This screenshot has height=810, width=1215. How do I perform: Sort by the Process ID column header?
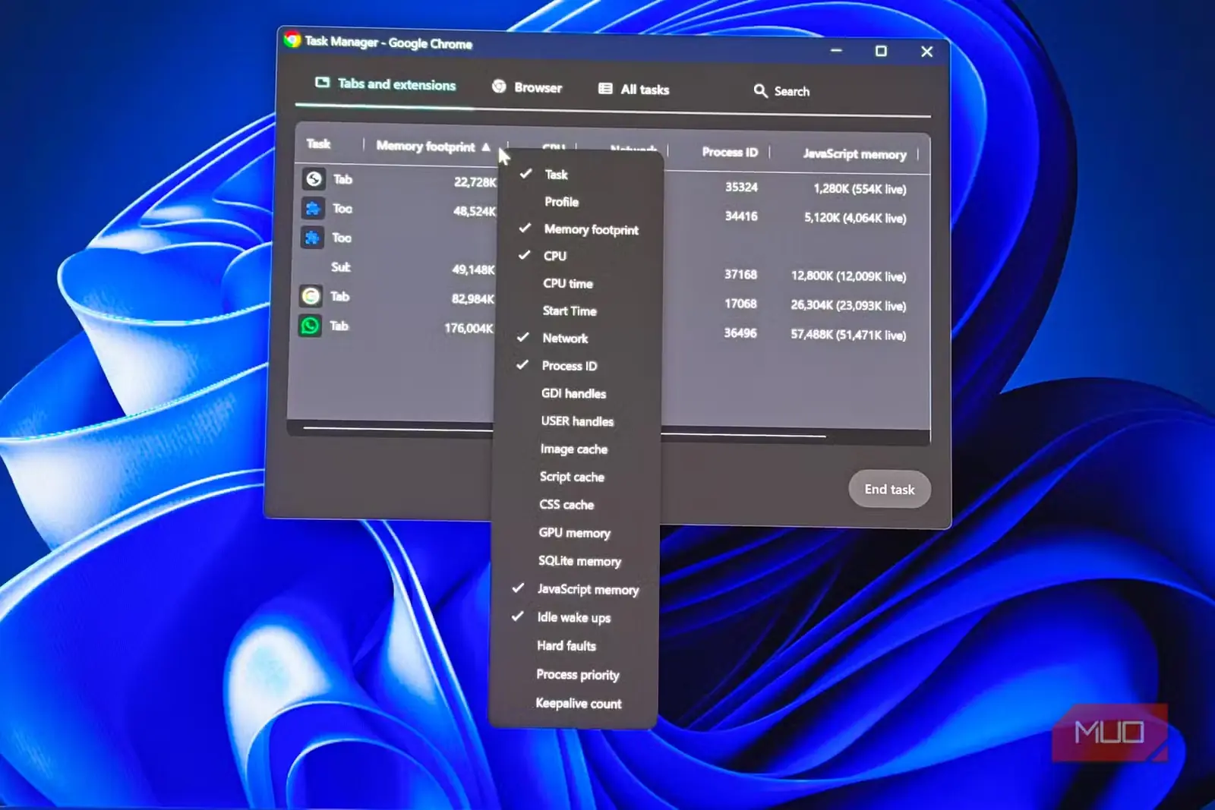tap(730, 153)
